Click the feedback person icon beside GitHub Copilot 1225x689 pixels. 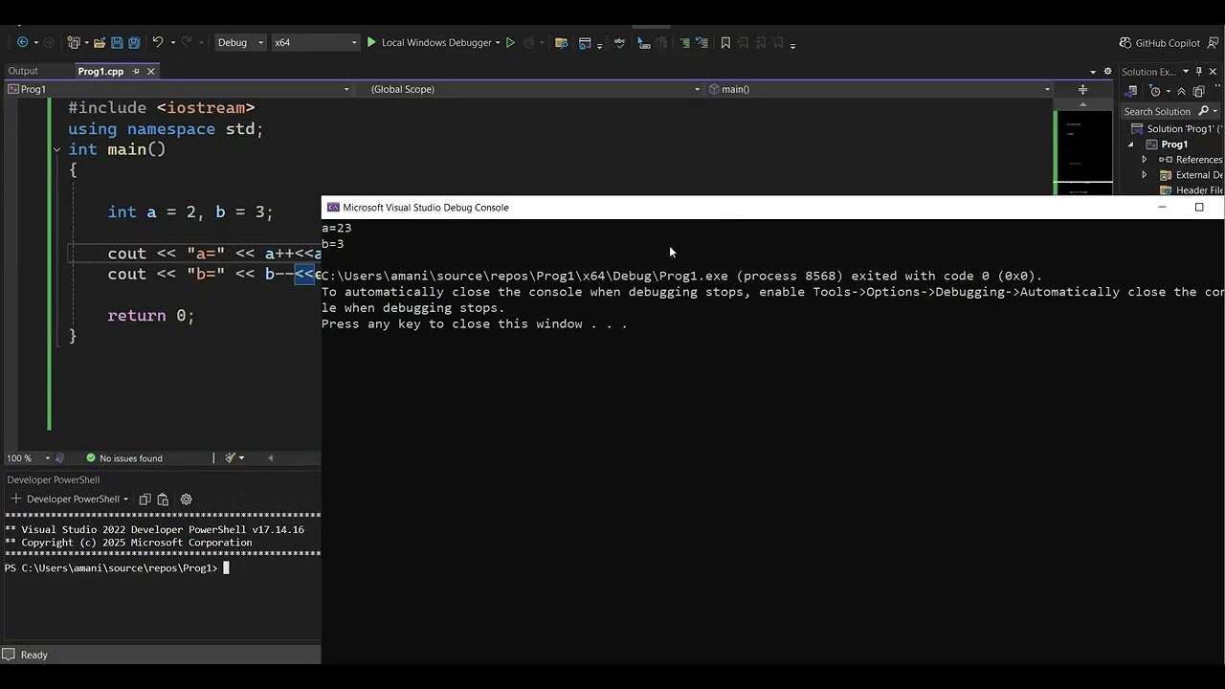coord(1214,42)
